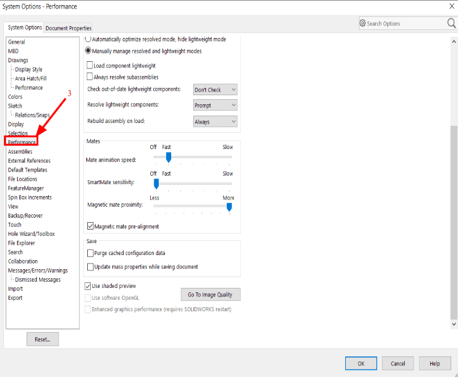Click the Search Options gear icon

(362, 23)
